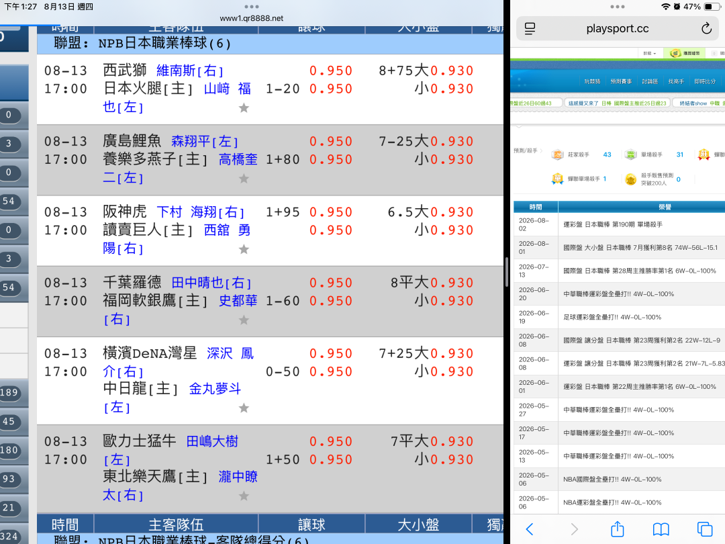The image size is (725, 544).
Task: Click pitcher link 森翔平[左]
Action: [x=205, y=141]
